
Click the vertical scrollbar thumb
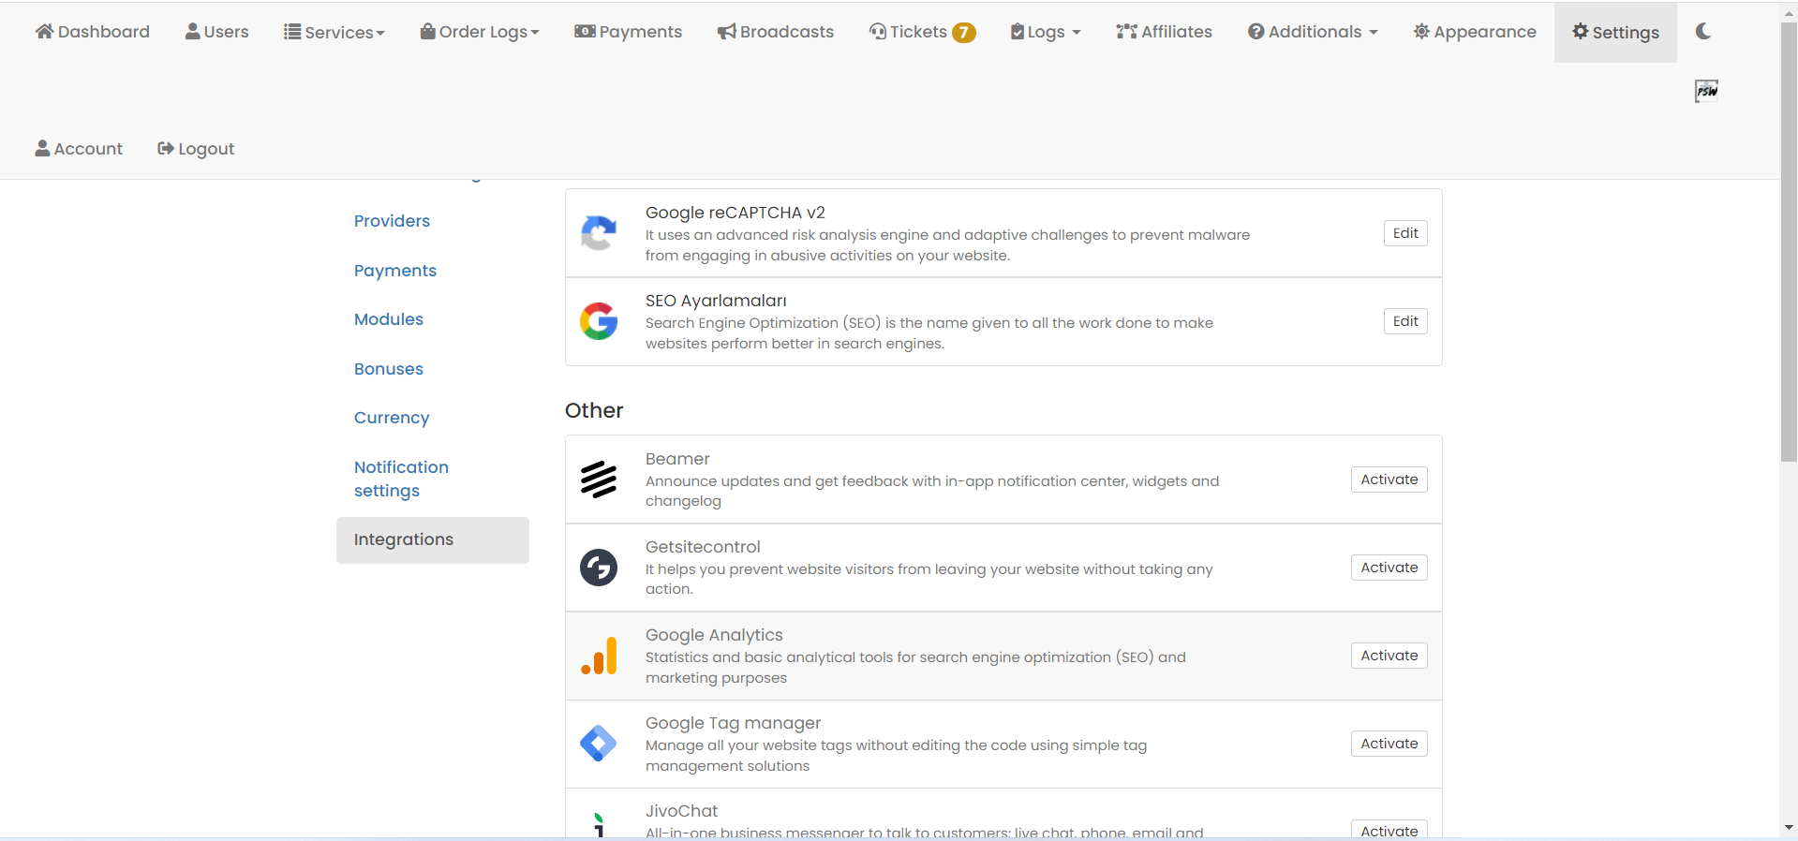click(1789, 241)
